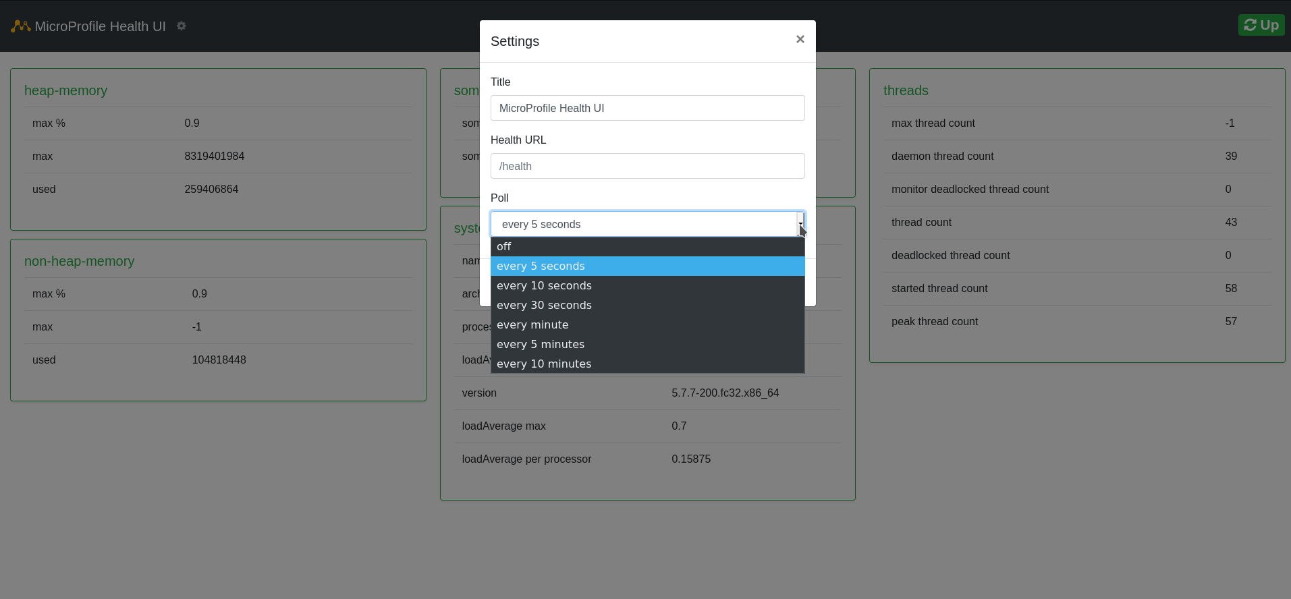Close the Settings dialog with X
Screen dimensions: 1291x599
click(800, 39)
